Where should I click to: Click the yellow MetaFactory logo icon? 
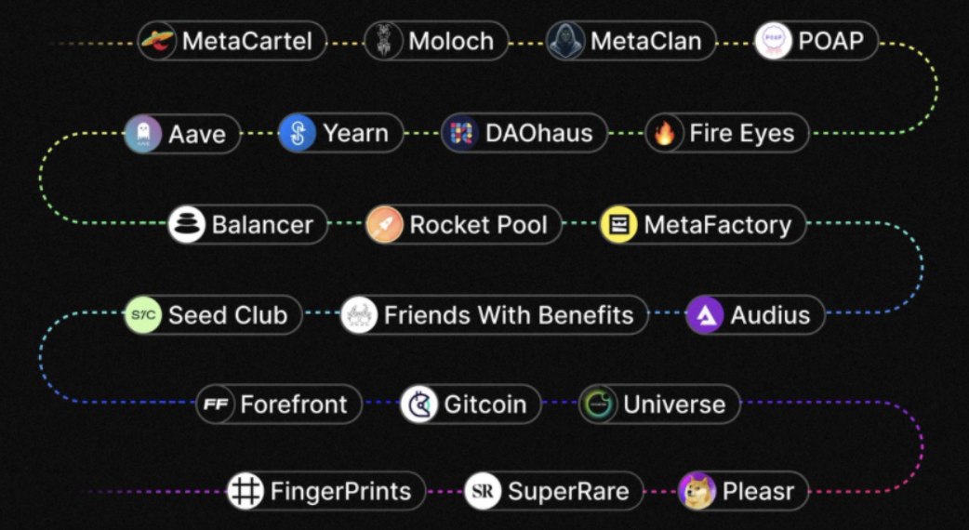618,225
